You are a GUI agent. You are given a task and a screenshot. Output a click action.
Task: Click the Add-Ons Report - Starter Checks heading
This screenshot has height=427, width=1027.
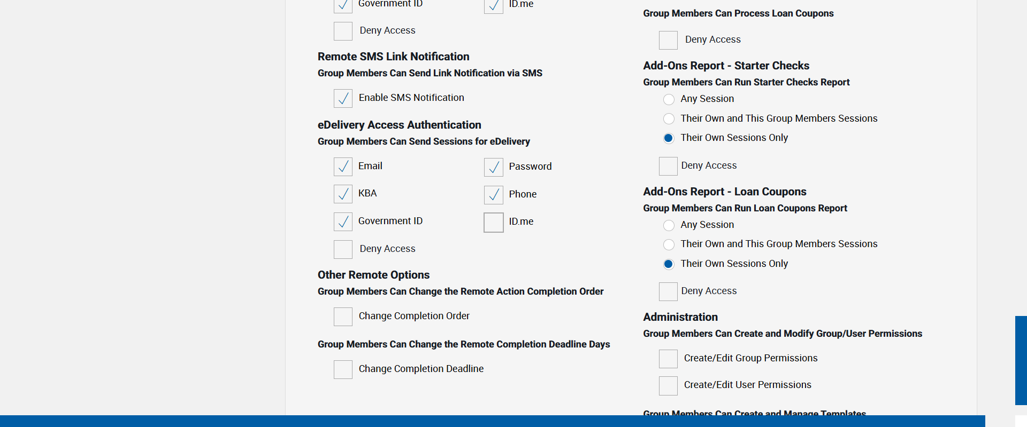[x=726, y=66]
